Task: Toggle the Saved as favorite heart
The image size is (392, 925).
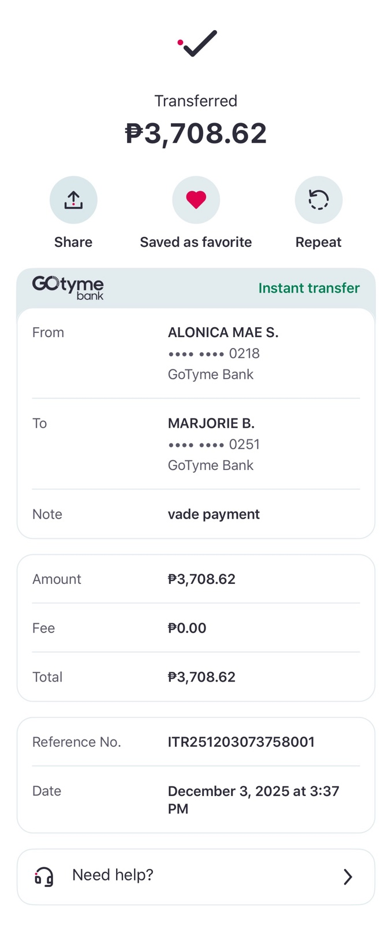Action: pos(196,200)
